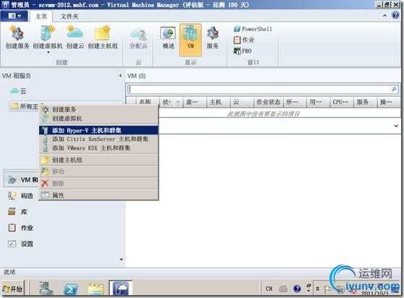Select the VM view button in ribbon
The image size is (404, 298).
(x=190, y=39)
